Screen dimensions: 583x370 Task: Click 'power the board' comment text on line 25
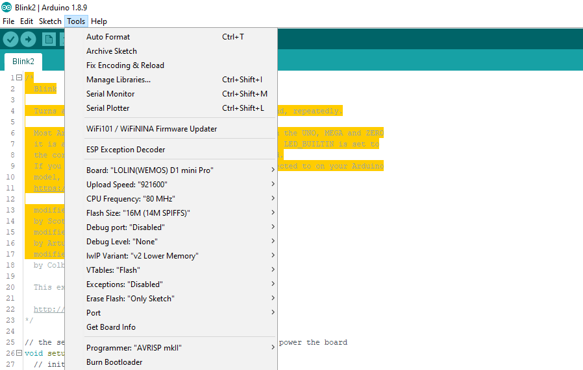(313, 342)
